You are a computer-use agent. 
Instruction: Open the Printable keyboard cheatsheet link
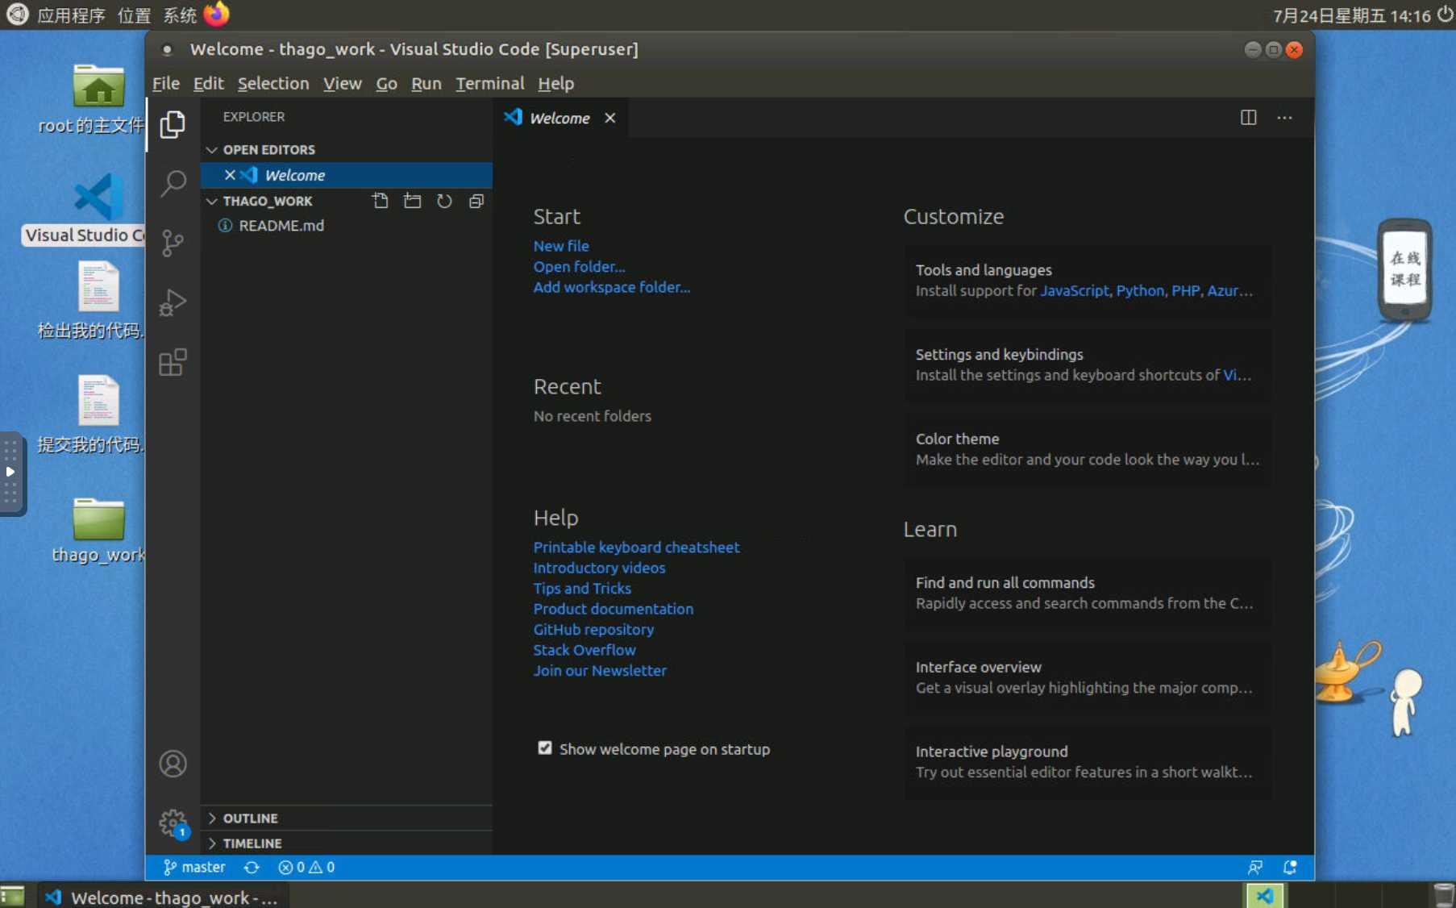[x=635, y=547]
